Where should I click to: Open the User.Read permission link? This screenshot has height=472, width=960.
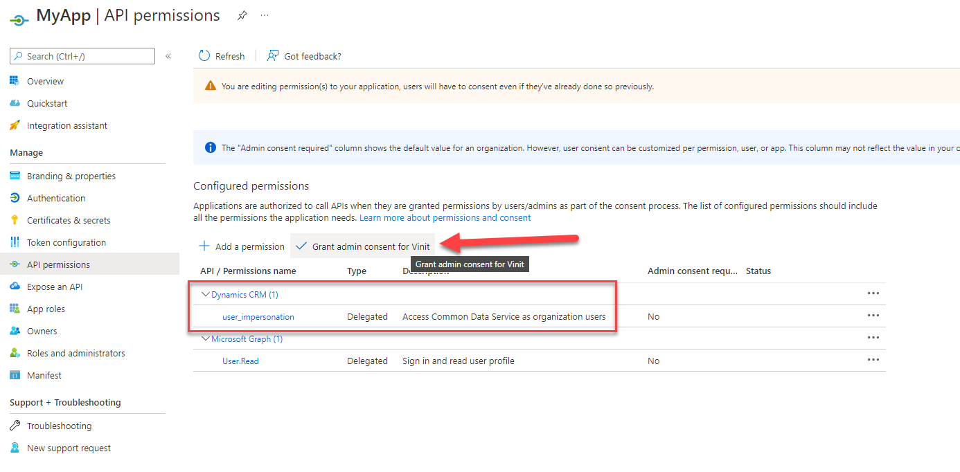tap(240, 361)
